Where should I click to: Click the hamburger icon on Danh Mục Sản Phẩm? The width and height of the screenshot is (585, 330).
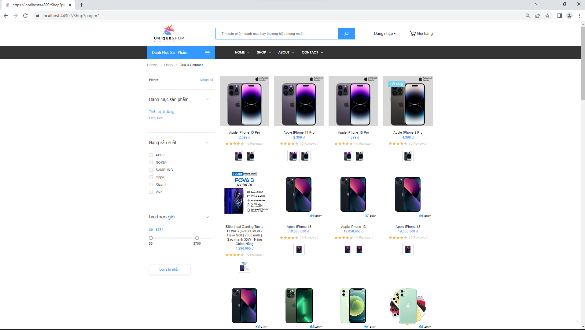pos(208,52)
